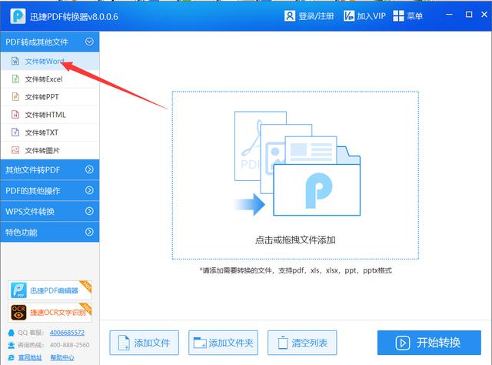Click hotline number 400-888-2560

tap(70, 345)
